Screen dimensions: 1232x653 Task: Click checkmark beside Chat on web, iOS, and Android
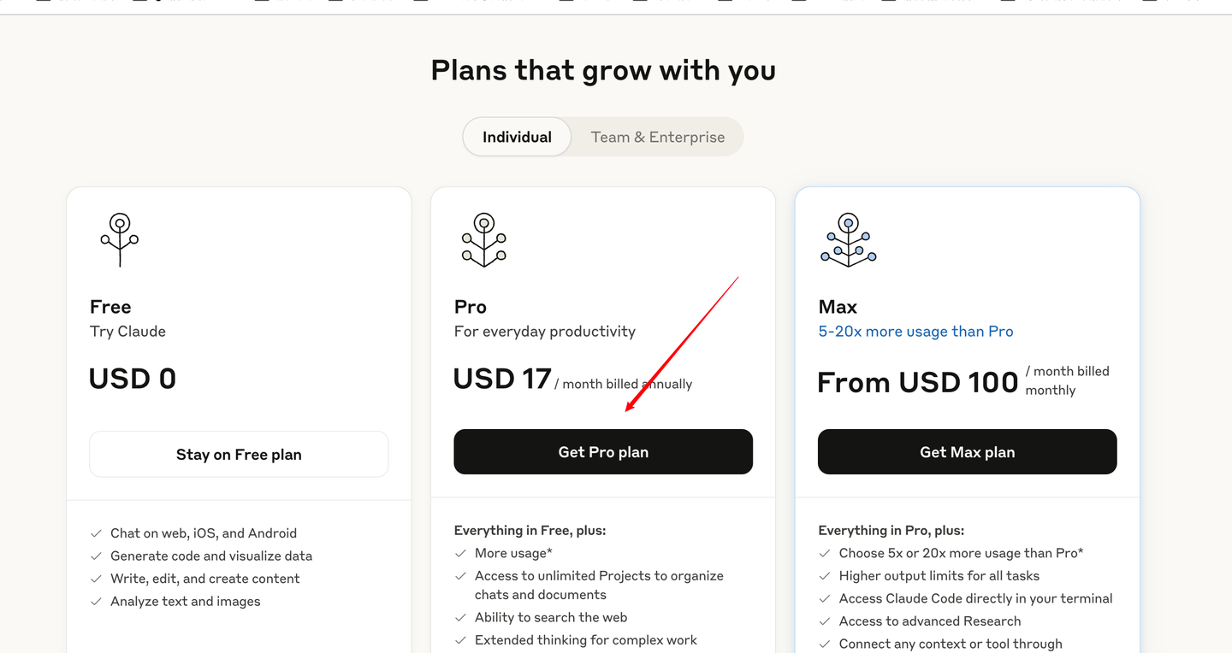point(97,533)
